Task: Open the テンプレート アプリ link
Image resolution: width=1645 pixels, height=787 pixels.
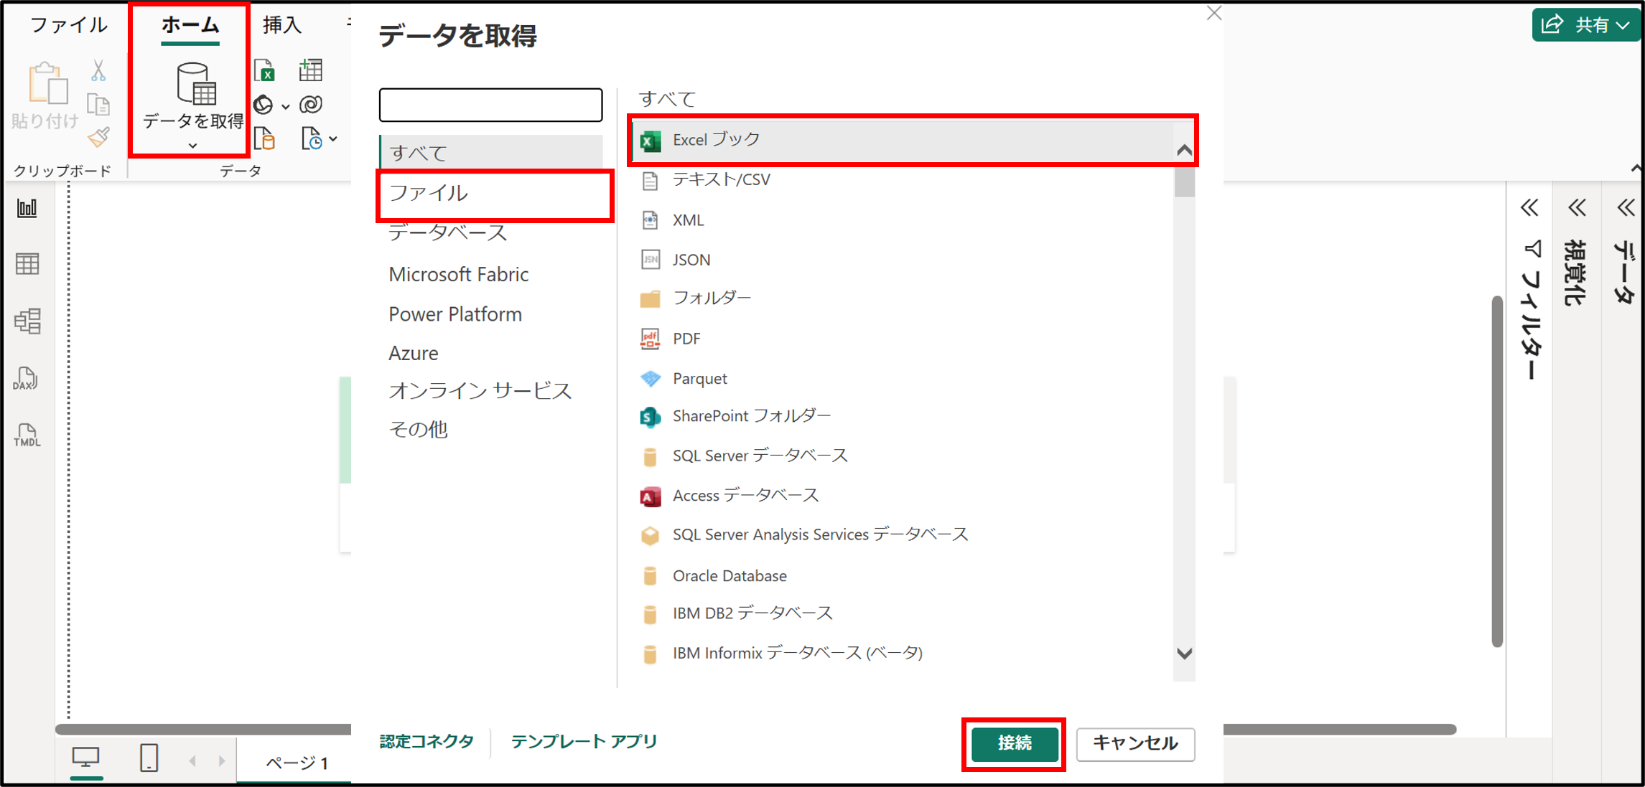Action: tap(584, 742)
